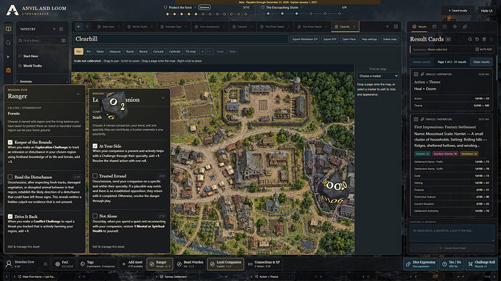The height and width of the screenshot is (281, 501).
Task: Select the First Impressions result card checkbox
Action: pyautogui.click(x=416, y=119)
